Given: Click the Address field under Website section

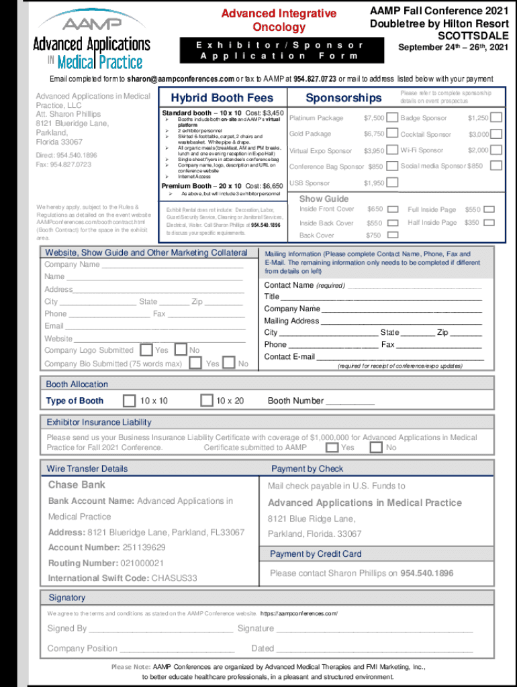Looking at the screenshot, I should pyautogui.click(x=158, y=290).
